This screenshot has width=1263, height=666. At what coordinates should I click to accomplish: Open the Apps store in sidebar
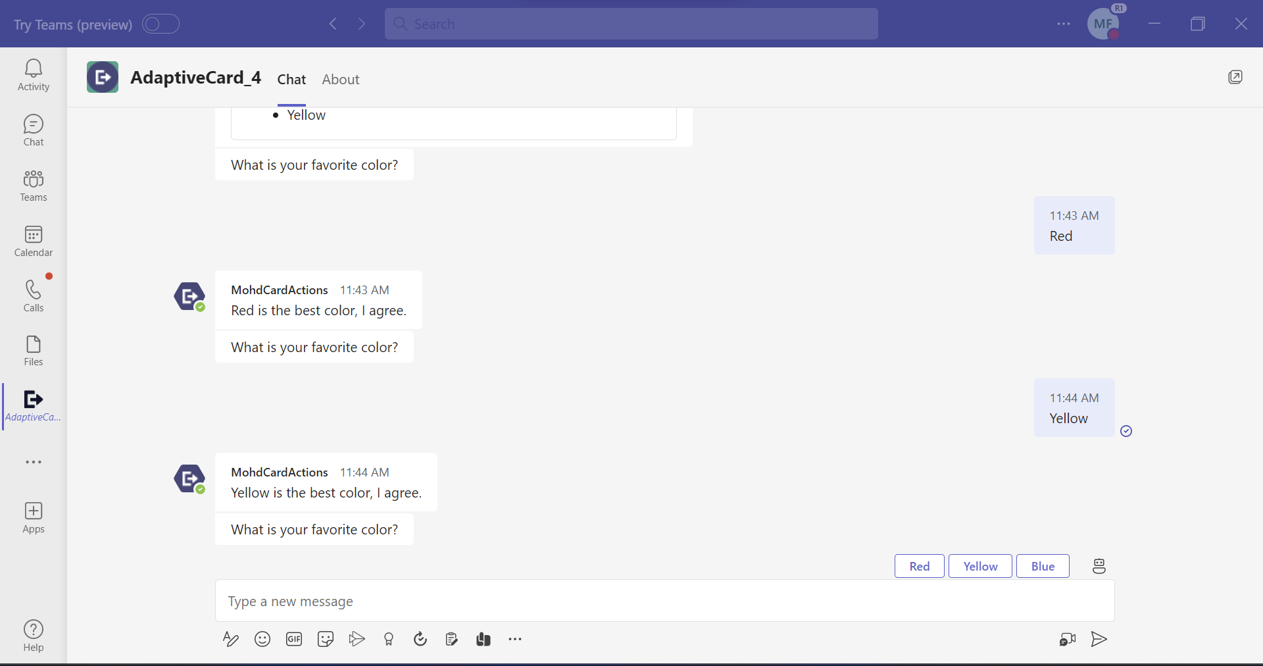click(x=34, y=518)
